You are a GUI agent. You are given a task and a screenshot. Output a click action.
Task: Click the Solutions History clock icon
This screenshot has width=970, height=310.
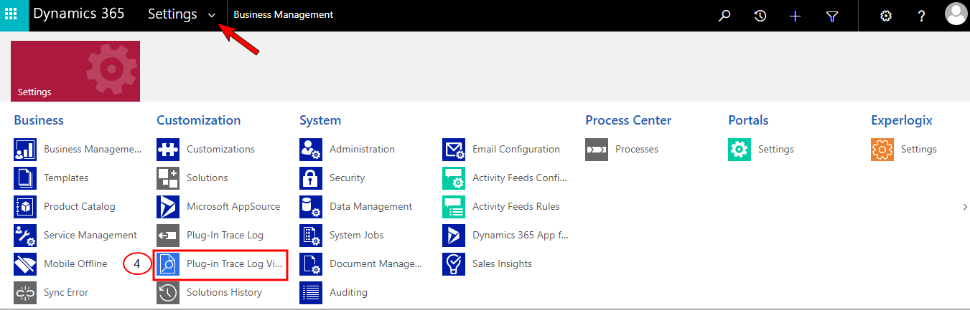click(168, 293)
